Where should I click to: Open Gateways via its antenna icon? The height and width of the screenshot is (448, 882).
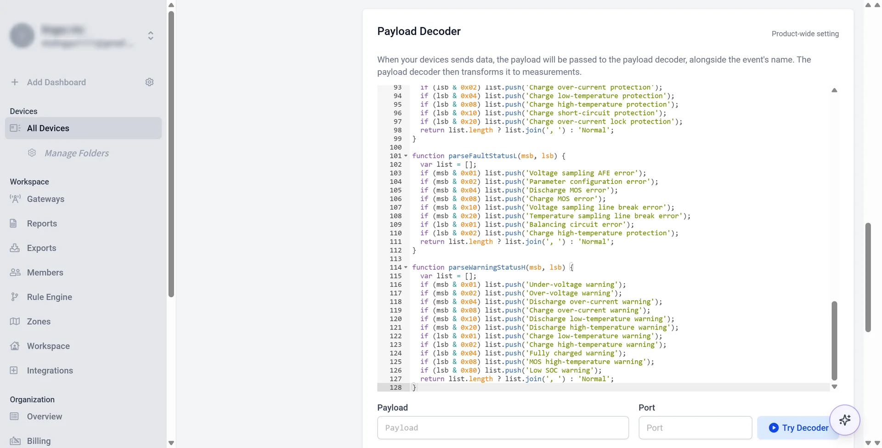click(x=15, y=199)
